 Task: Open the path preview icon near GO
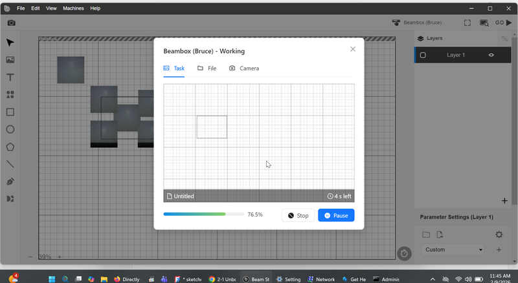point(484,23)
